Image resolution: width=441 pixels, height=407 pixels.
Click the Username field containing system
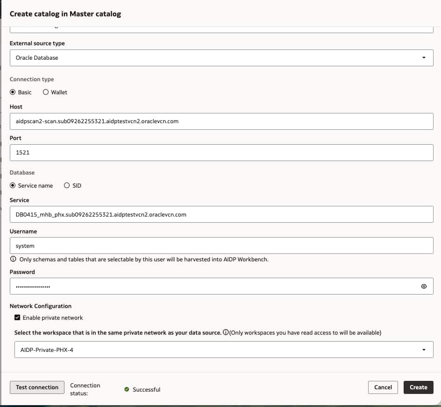point(221,246)
